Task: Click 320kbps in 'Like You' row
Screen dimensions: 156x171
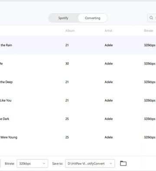Action: (149, 101)
